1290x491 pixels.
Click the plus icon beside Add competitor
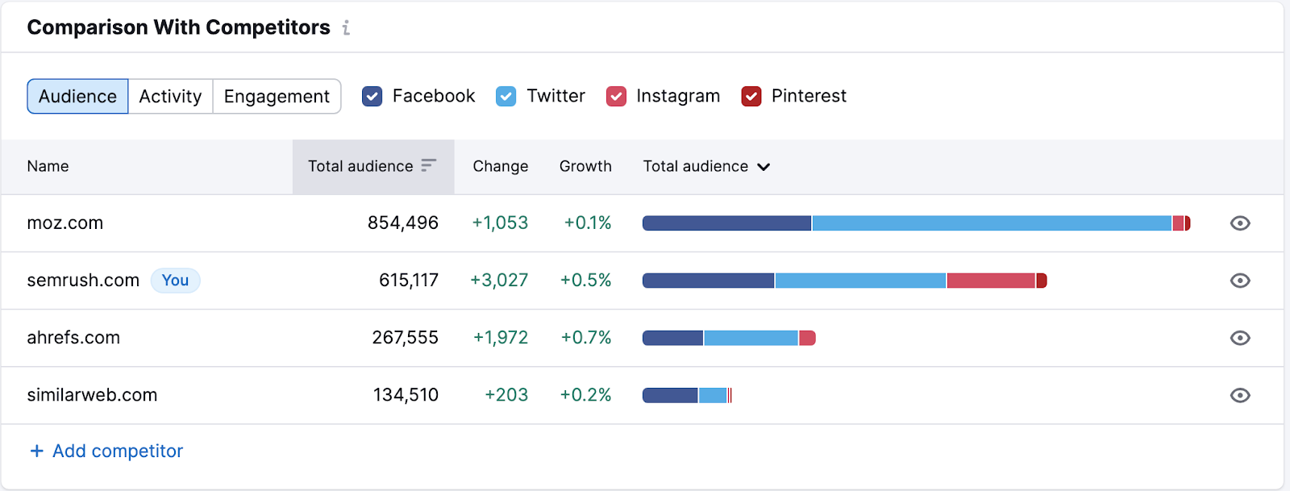tap(35, 451)
